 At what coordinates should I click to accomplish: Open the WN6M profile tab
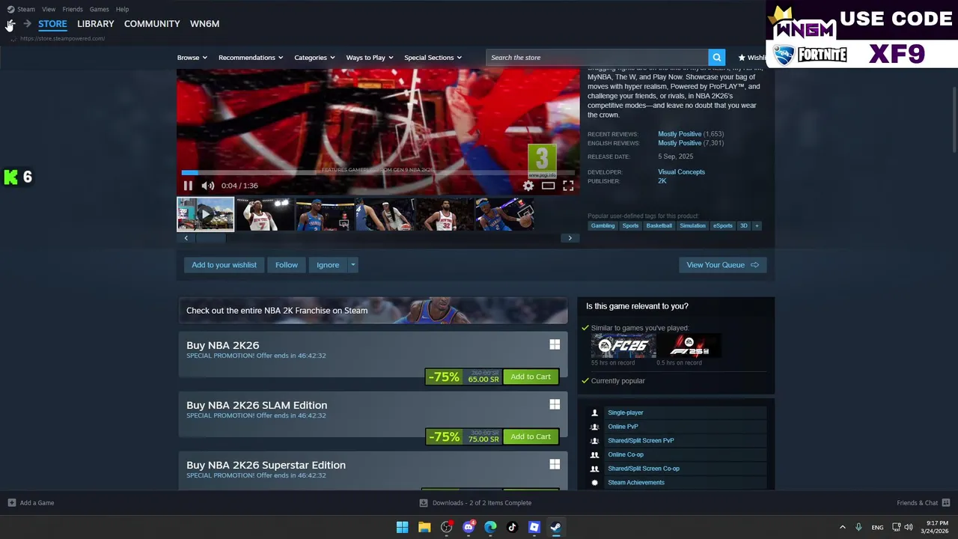point(204,24)
